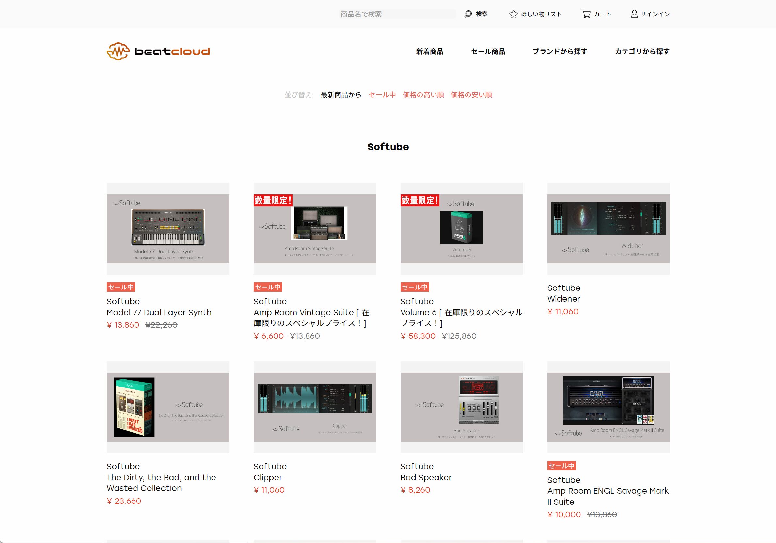The height and width of the screenshot is (543, 776).
Task: Click Clipper price ¥ 11,060
Action: (x=269, y=490)
